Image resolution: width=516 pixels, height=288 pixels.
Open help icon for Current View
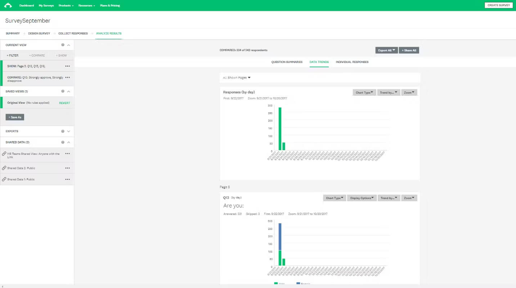click(x=63, y=45)
